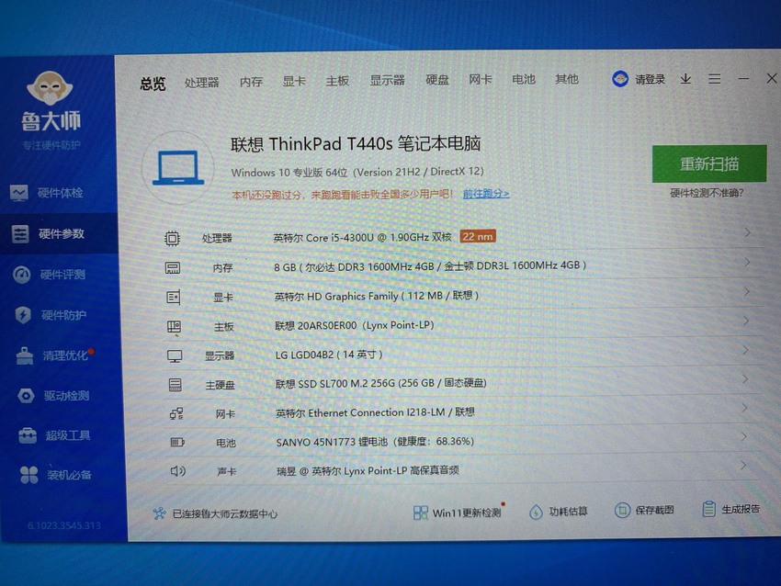Click the 电池 battery row icon

(177, 442)
